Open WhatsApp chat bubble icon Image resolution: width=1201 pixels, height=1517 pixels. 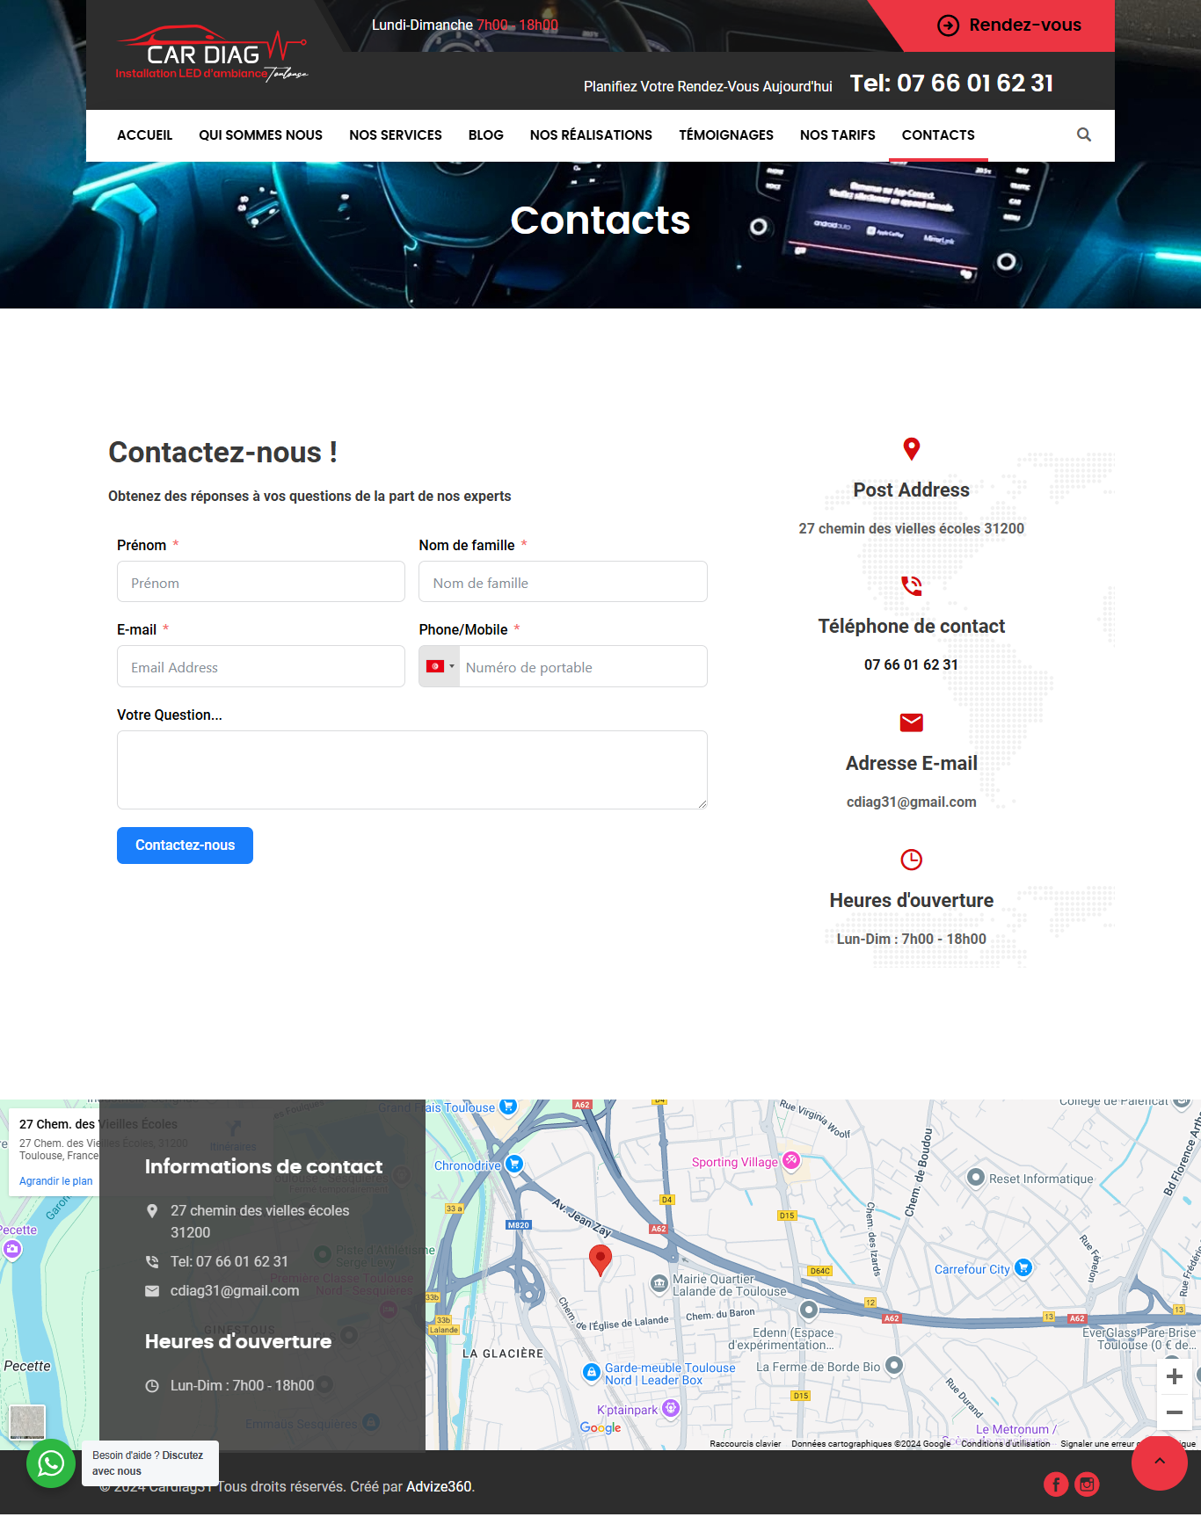[x=51, y=1463]
